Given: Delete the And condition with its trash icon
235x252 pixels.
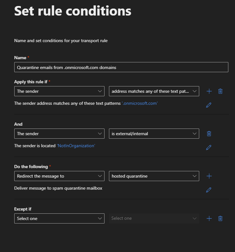Looking at the screenshot, I should [209, 134].
